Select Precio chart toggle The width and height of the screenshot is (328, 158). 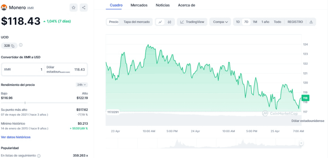114,22
